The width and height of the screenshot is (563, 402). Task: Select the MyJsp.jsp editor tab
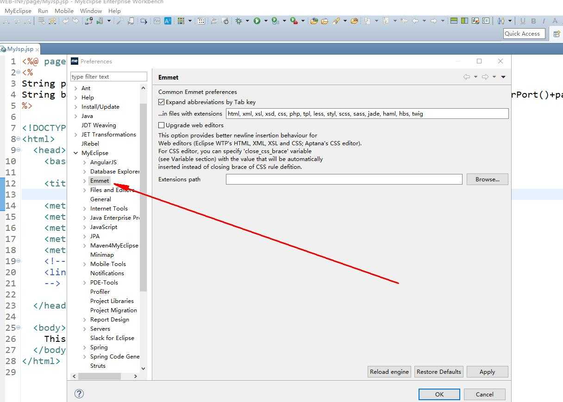pos(20,49)
